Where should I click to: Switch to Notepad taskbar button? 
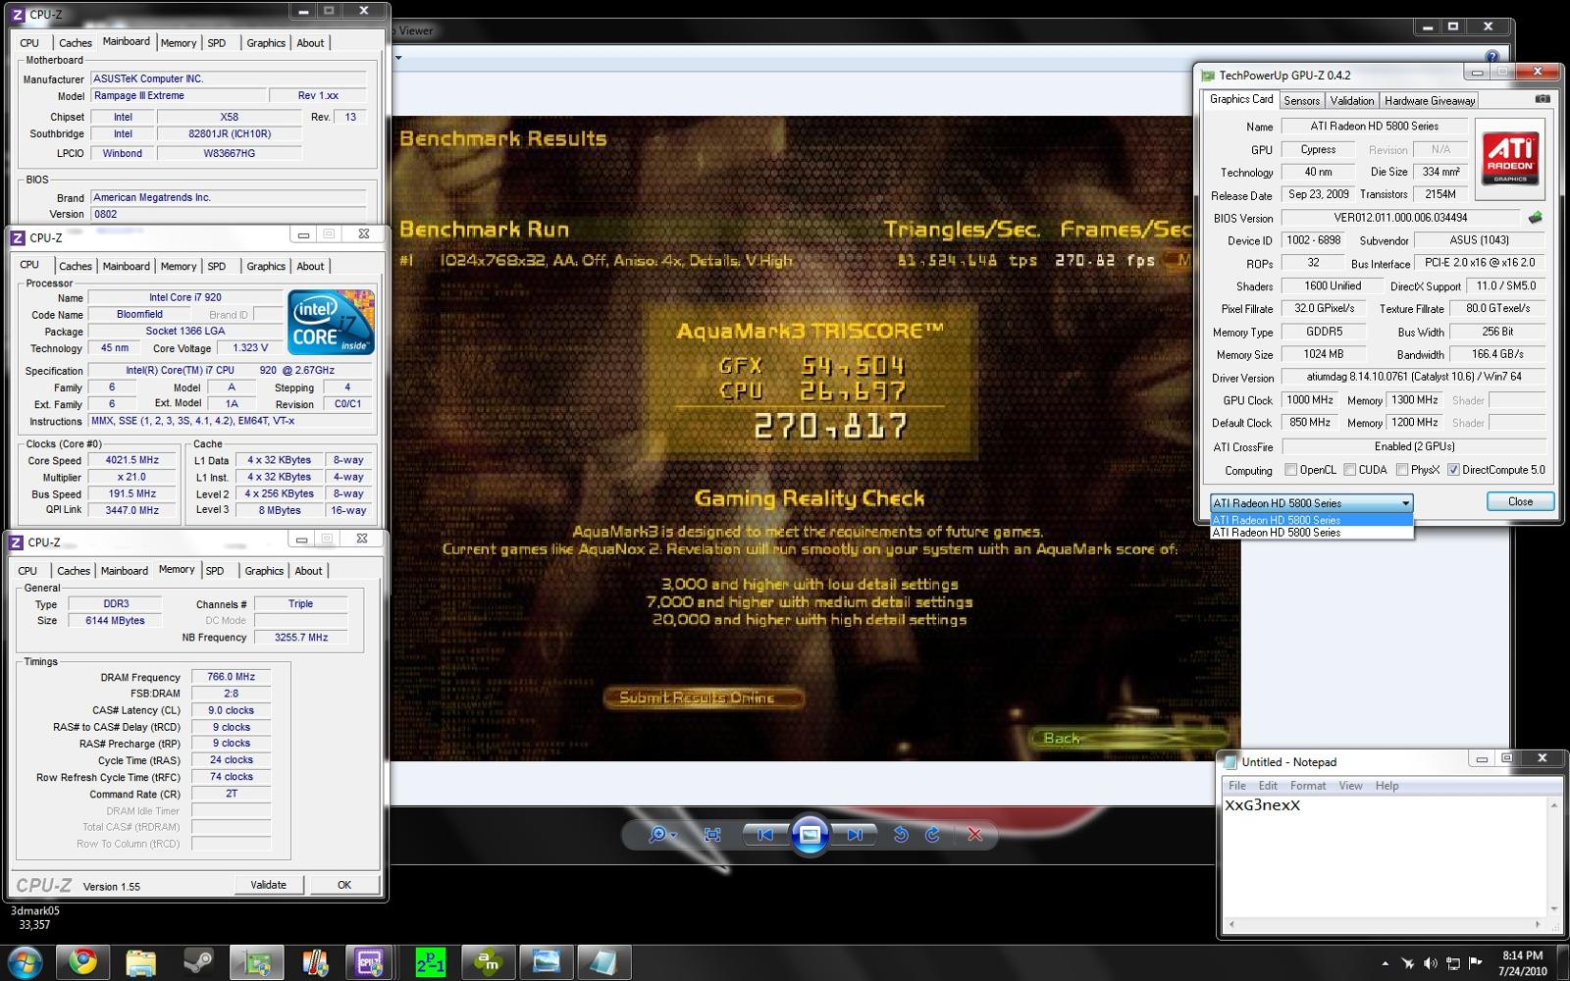(x=602, y=962)
